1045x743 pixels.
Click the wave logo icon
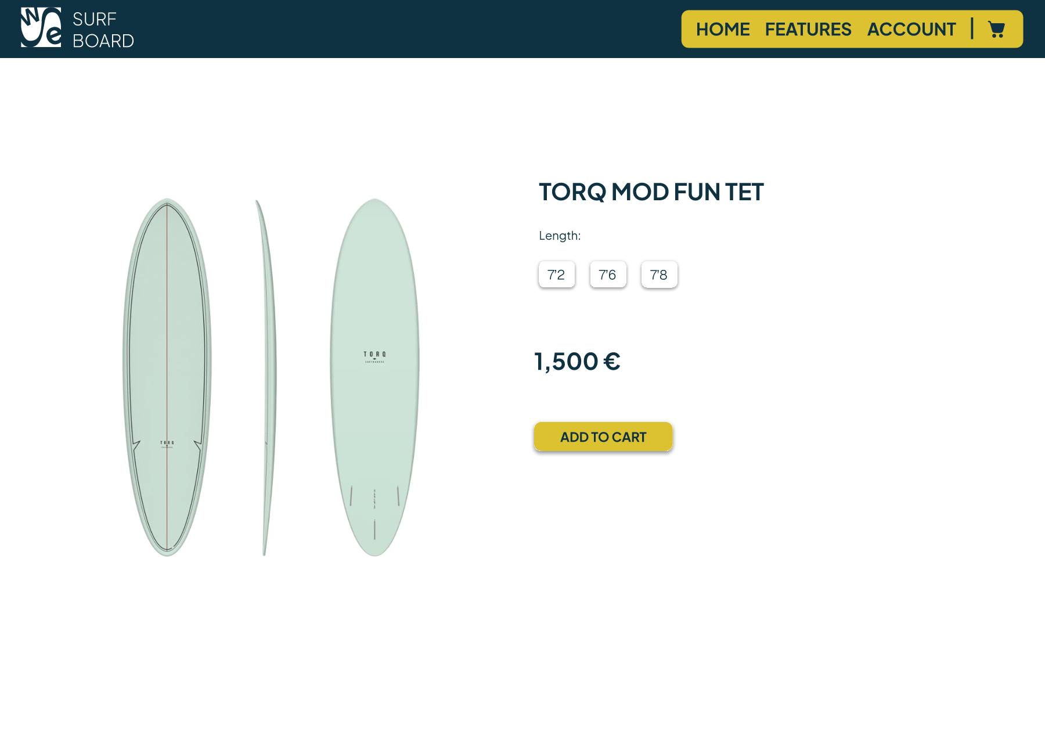[x=41, y=27]
